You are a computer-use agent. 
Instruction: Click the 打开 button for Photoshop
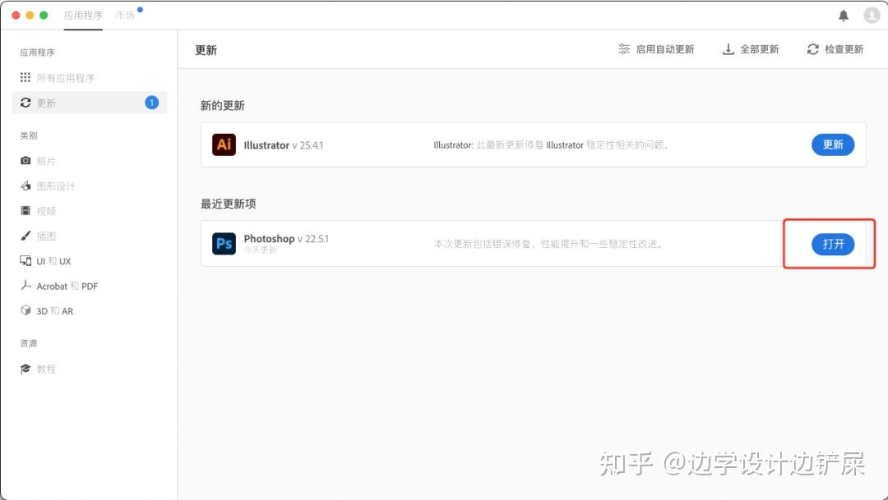pos(832,244)
